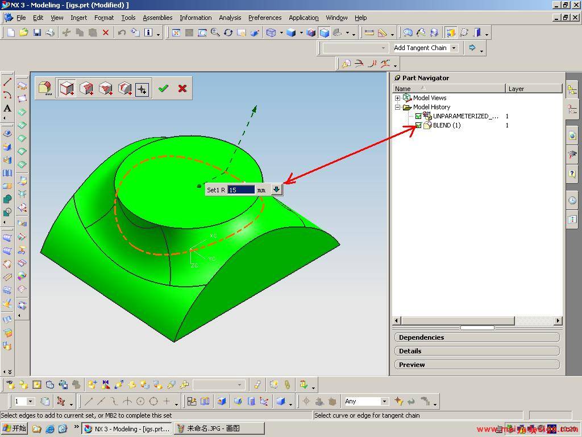Open the Any filter dropdown
The height and width of the screenshot is (437, 582).
[x=384, y=401]
